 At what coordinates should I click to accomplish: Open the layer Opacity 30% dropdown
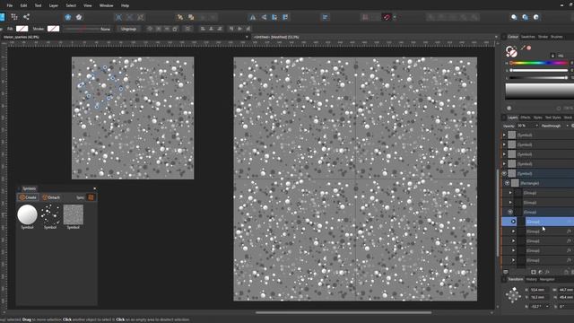coord(536,126)
